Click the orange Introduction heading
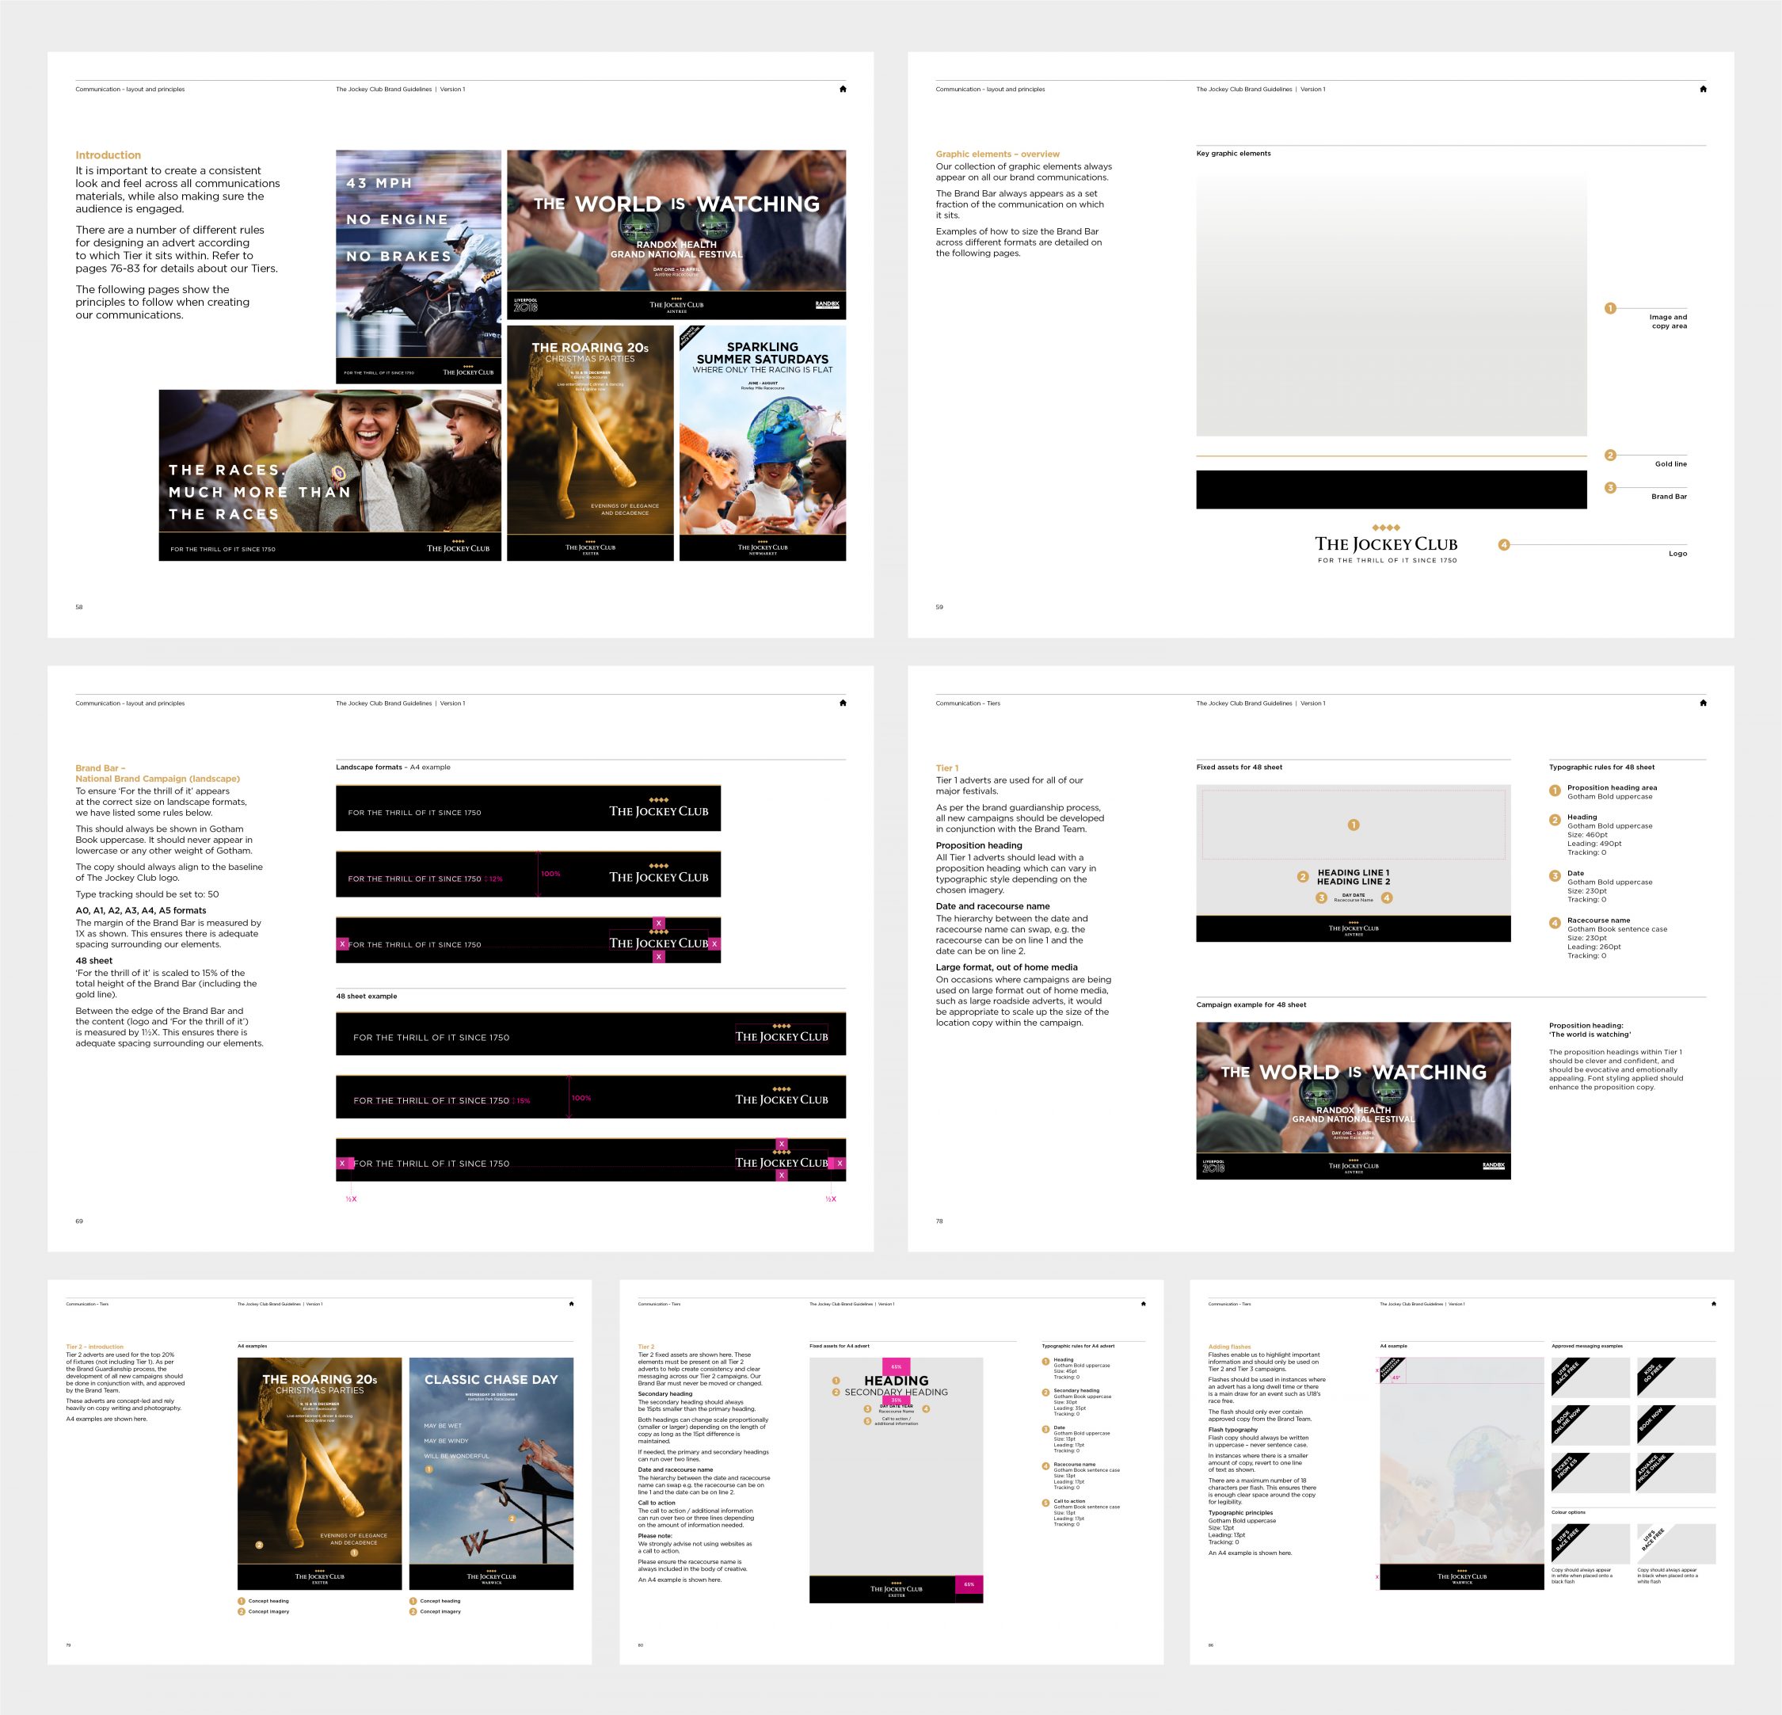This screenshot has width=1782, height=1715. [x=109, y=155]
